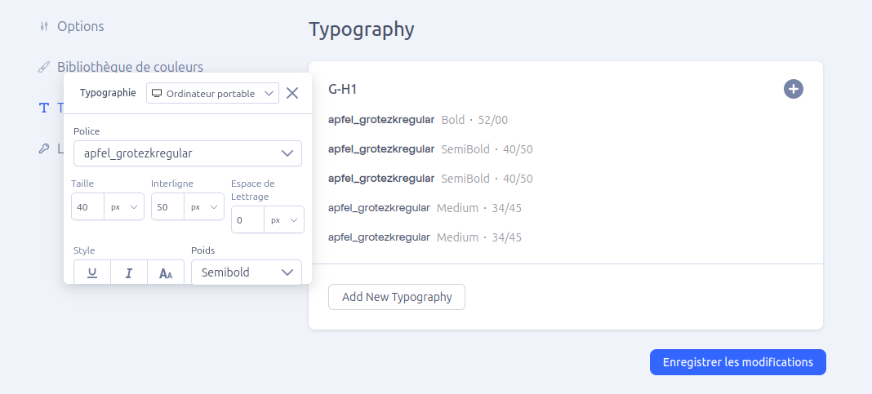Click the Typography T icon in sidebar

pyautogui.click(x=44, y=108)
